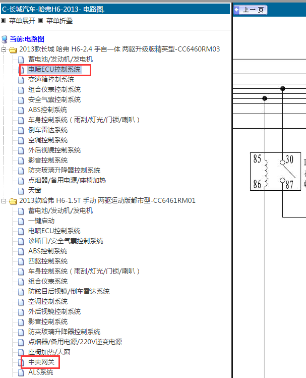The width and height of the screenshot is (306, 378).
Task: Click title bar C-长城汽车-哈弗H6-2013-电路图
Action: pos(115,10)
